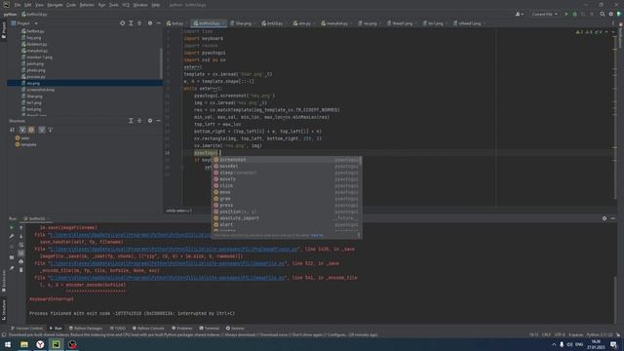Click the wrench icon in the Run panel
This screenshot has height=351, width=624.
pyautogui.click(x=12, y=236)
